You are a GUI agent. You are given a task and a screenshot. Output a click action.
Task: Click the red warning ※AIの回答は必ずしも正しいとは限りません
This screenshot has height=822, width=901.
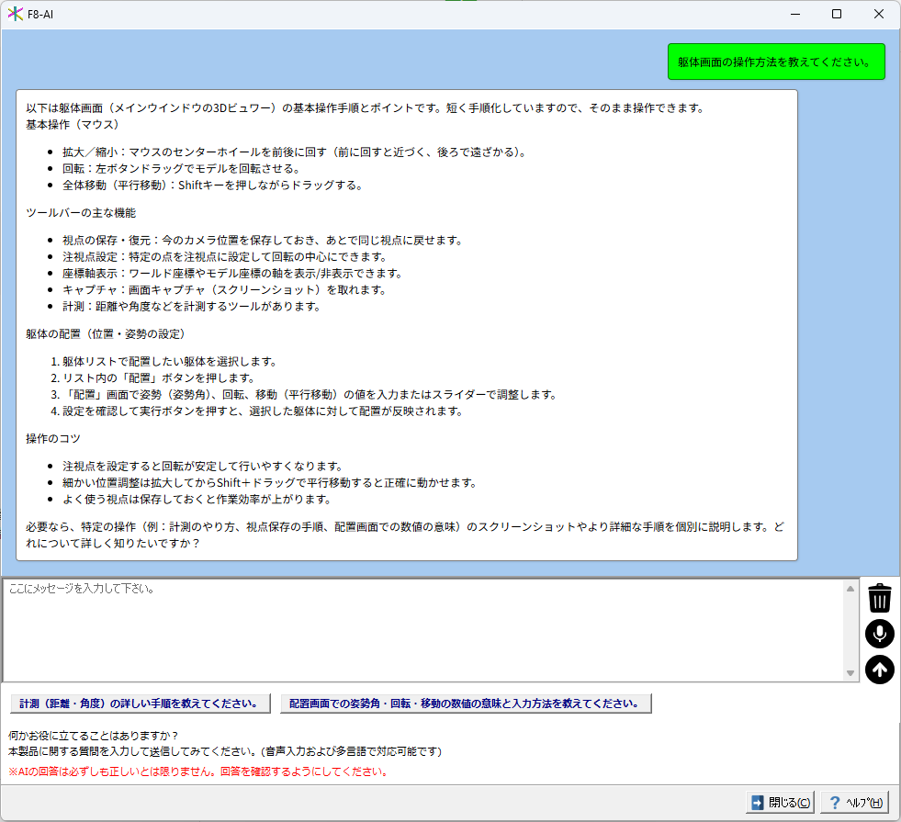pyautogui.click(x=198, y=772)
